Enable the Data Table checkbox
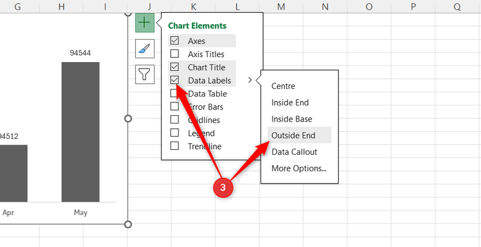The width and height of the screenshot is (481, 247). [x=174, y=93]
